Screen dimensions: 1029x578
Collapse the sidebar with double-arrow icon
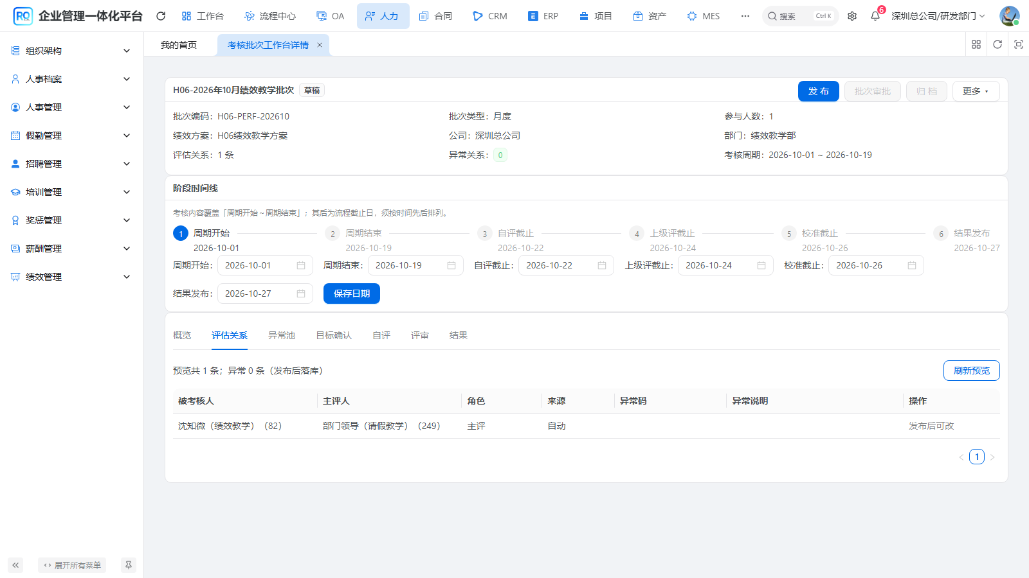click(15, 565)
